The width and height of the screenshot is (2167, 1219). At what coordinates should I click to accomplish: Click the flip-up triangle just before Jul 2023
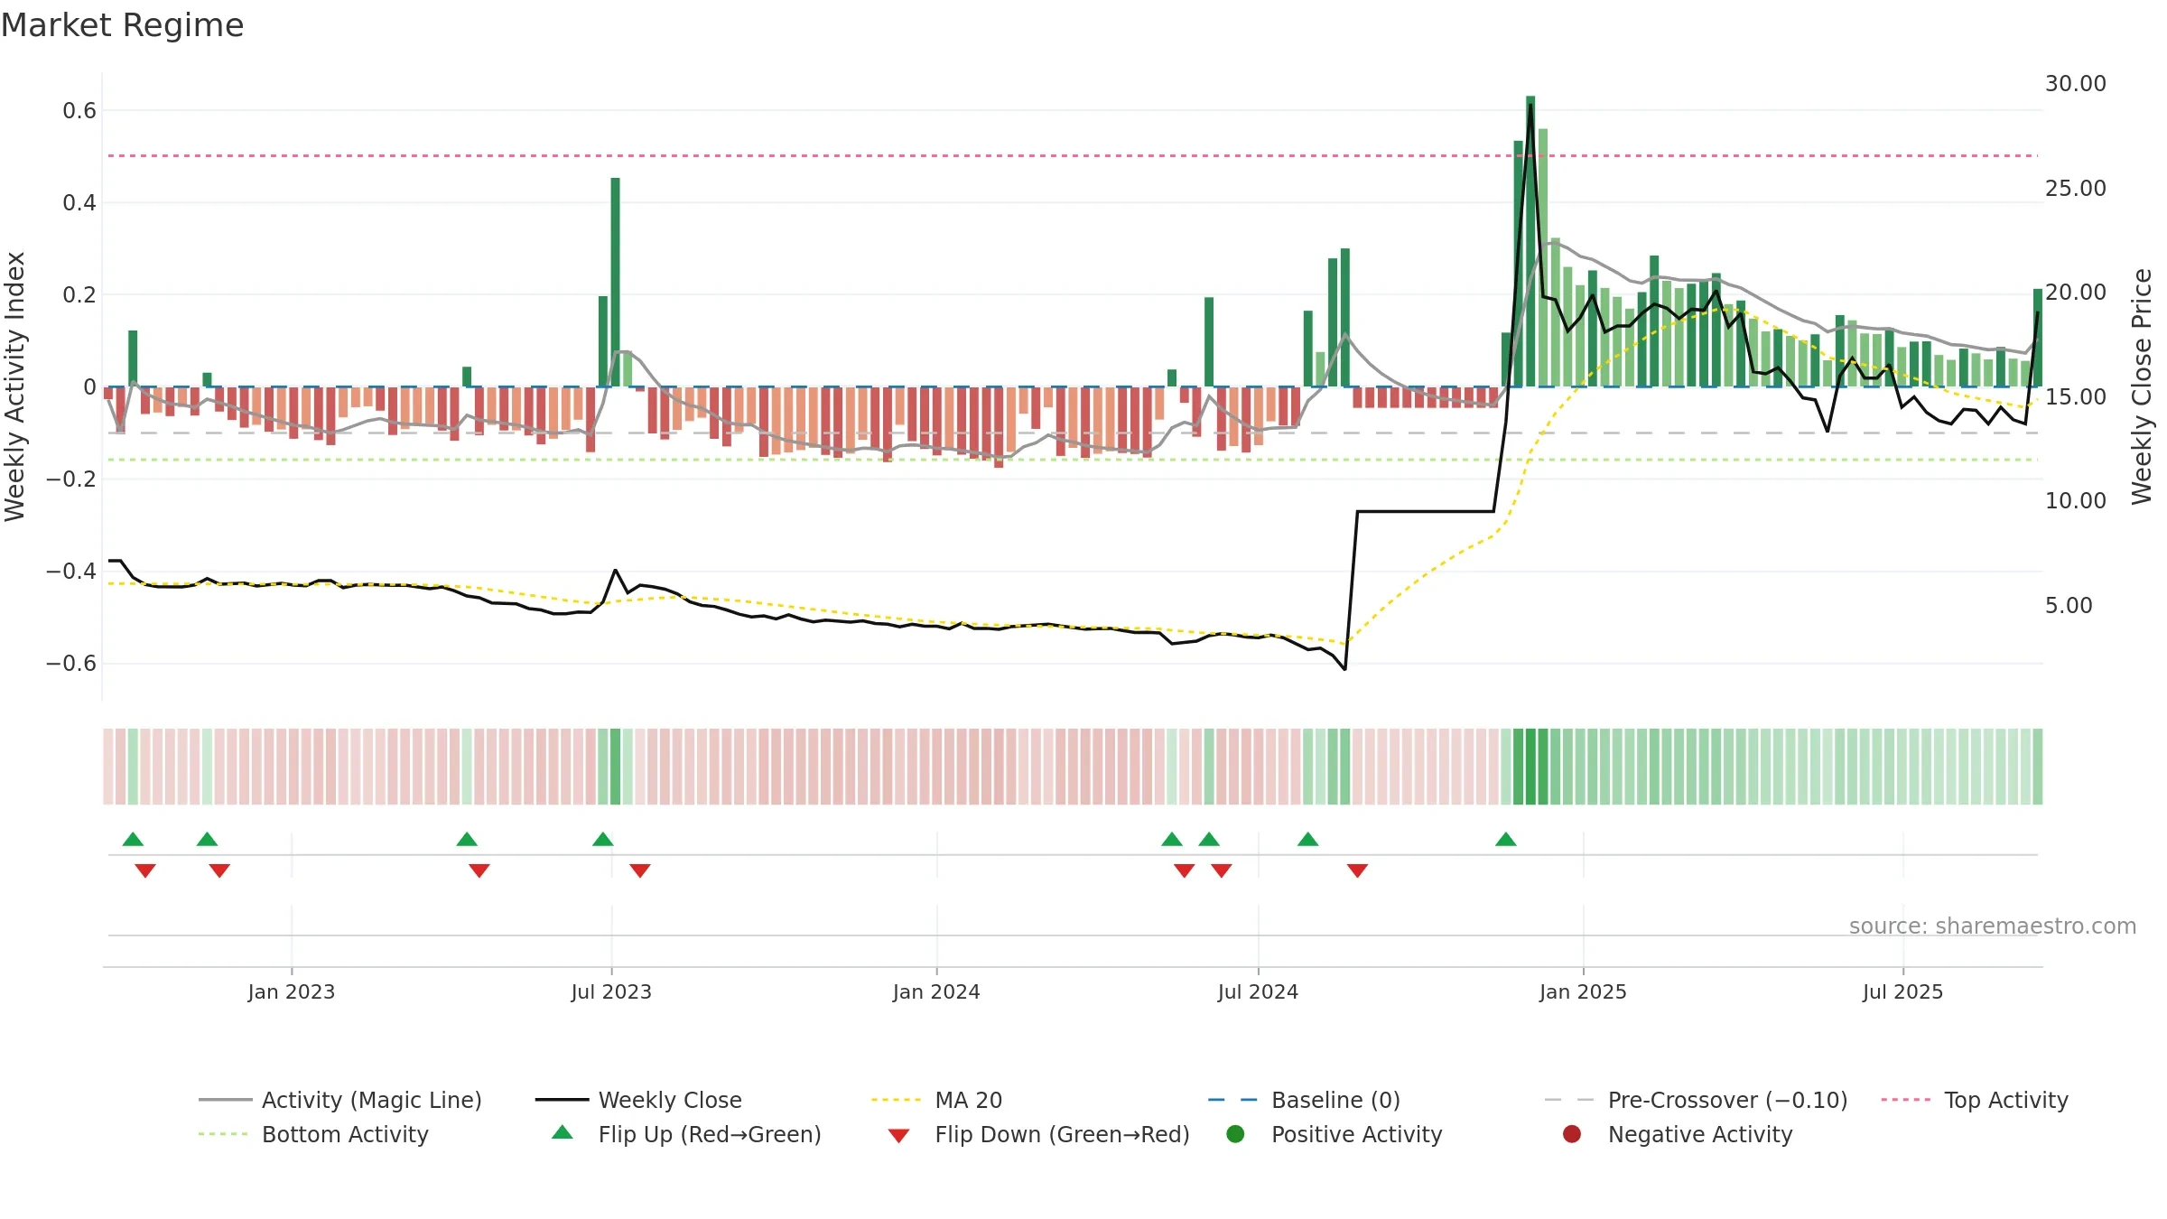point(603,839)
